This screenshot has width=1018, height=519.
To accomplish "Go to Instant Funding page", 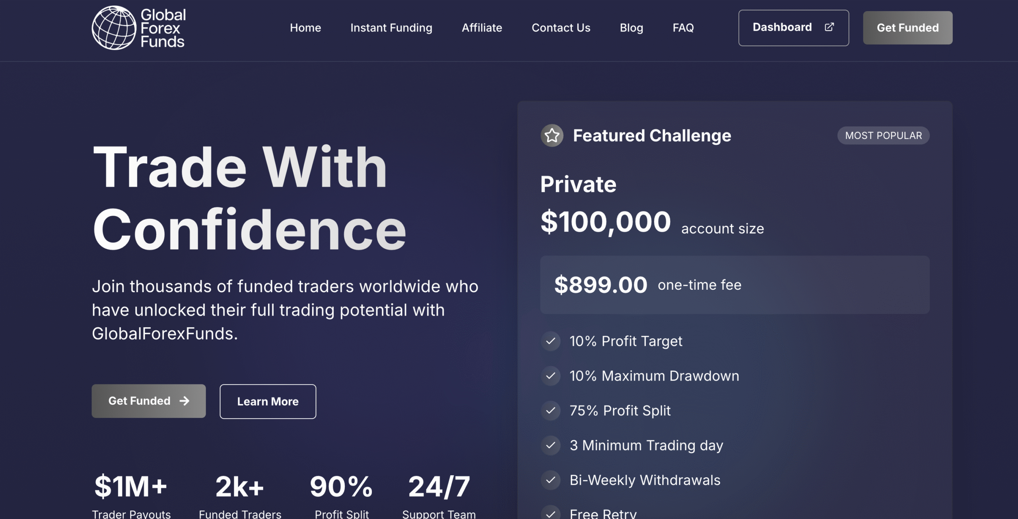I will [391, 28].
